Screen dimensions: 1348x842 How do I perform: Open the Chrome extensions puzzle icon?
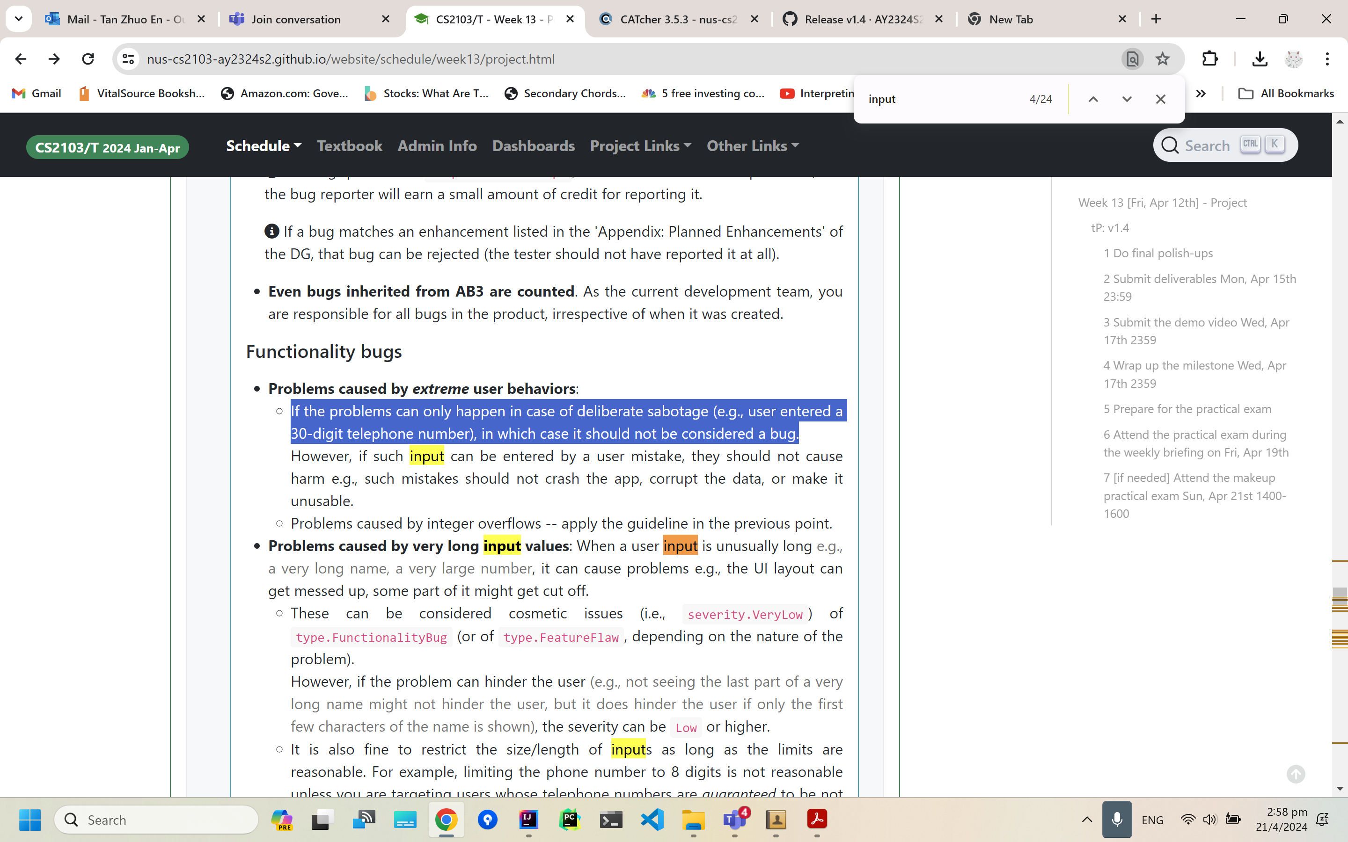(1209, 59)
